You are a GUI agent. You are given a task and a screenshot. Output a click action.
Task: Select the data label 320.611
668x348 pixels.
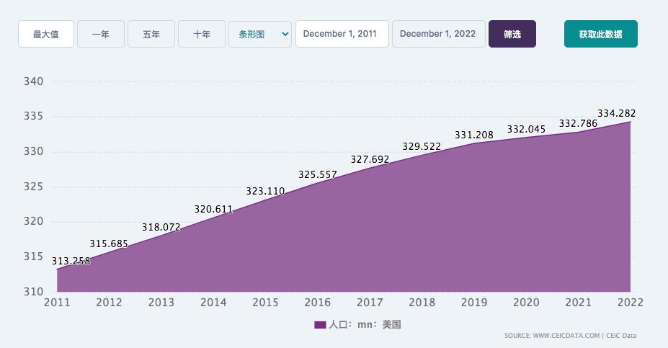tap(213, 209)
